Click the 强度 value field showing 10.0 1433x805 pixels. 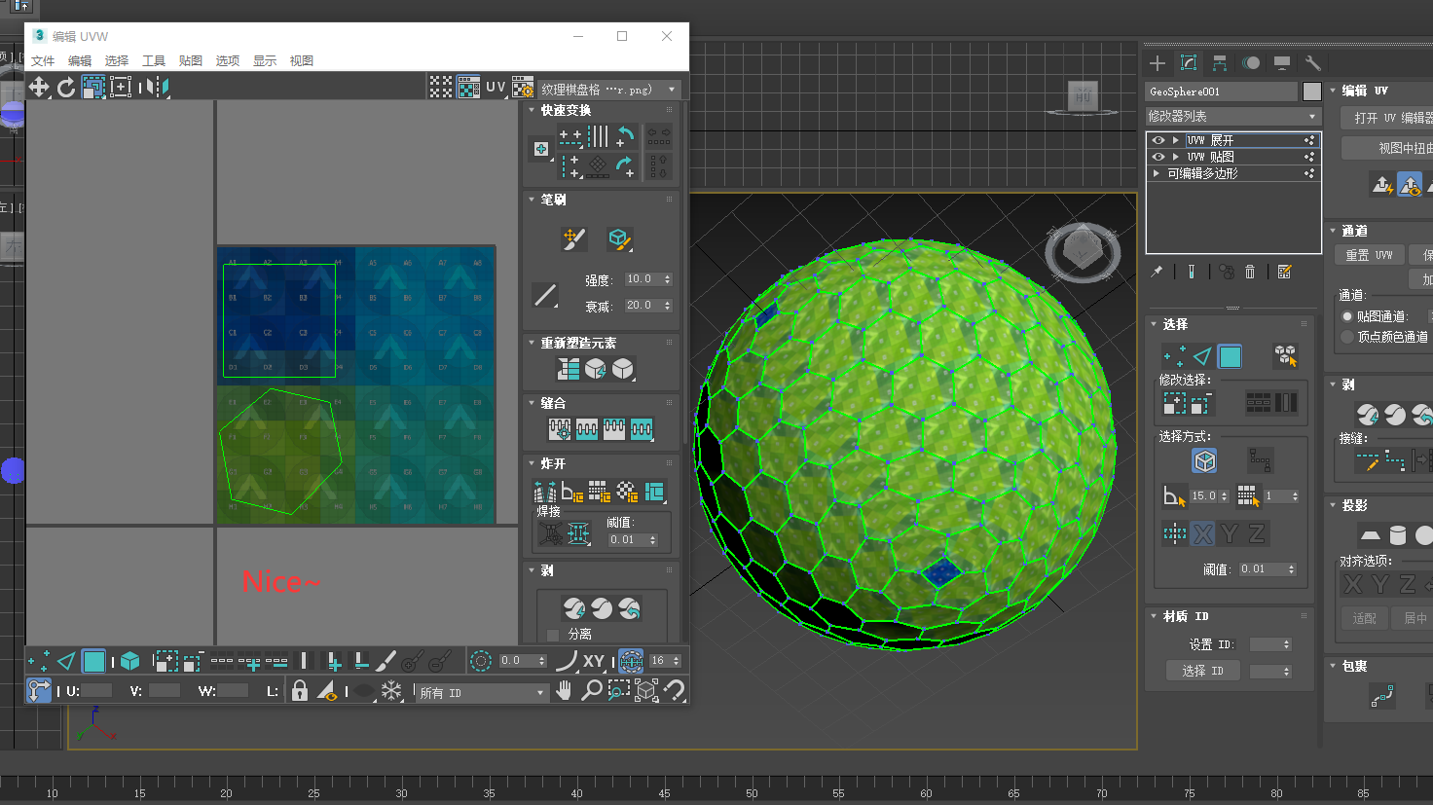click(649, 279)
